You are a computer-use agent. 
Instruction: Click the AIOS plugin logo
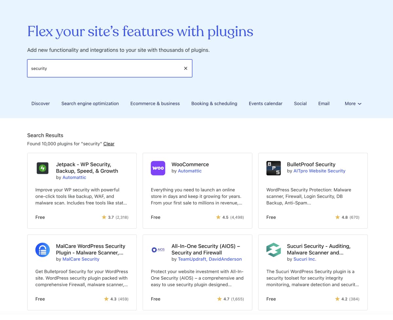click(x=158, y=250)
